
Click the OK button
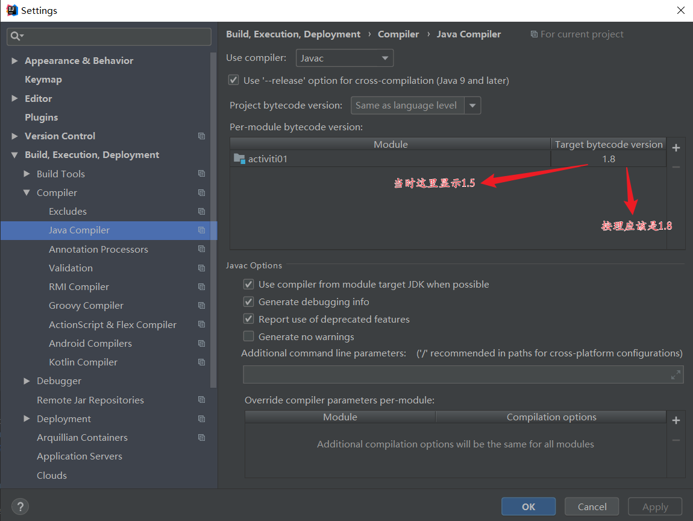coord(528,507)
